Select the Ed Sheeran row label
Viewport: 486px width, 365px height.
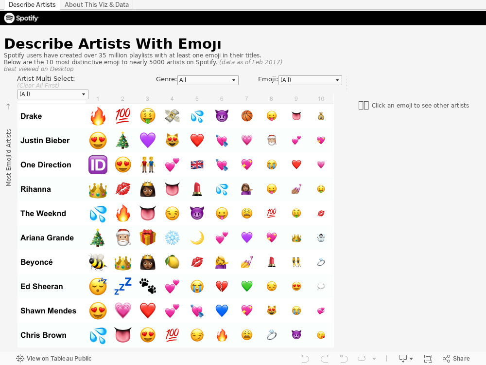click(42, 286)
